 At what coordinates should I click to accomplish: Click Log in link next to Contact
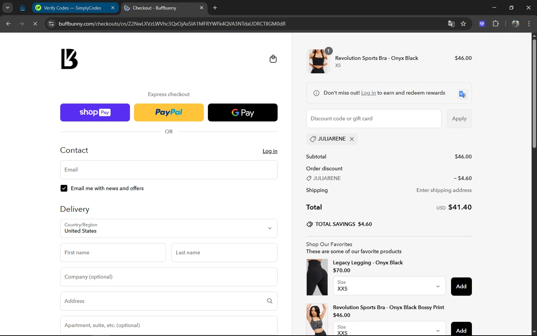[x=270, y=151]
